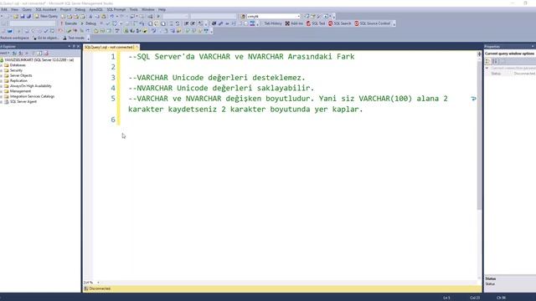Open the Project menu
Viewport: 536px width, 301px height.
pyautogui.click(x=65, y=9)
